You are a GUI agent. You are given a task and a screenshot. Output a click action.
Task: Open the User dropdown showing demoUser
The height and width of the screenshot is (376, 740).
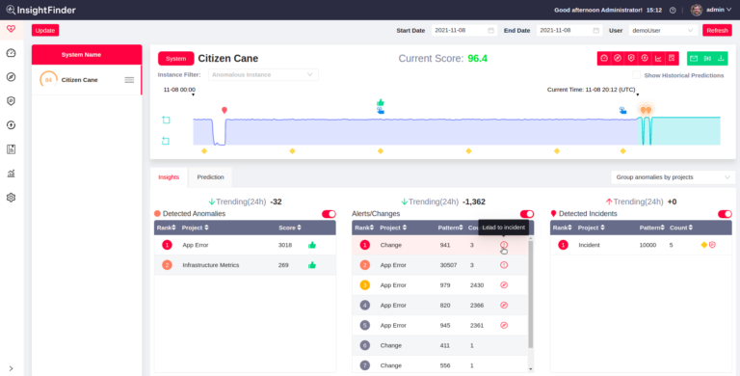coord(663,30)
